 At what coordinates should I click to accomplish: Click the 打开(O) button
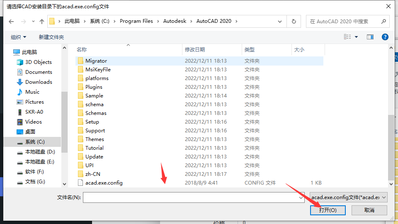coord(328,210)
